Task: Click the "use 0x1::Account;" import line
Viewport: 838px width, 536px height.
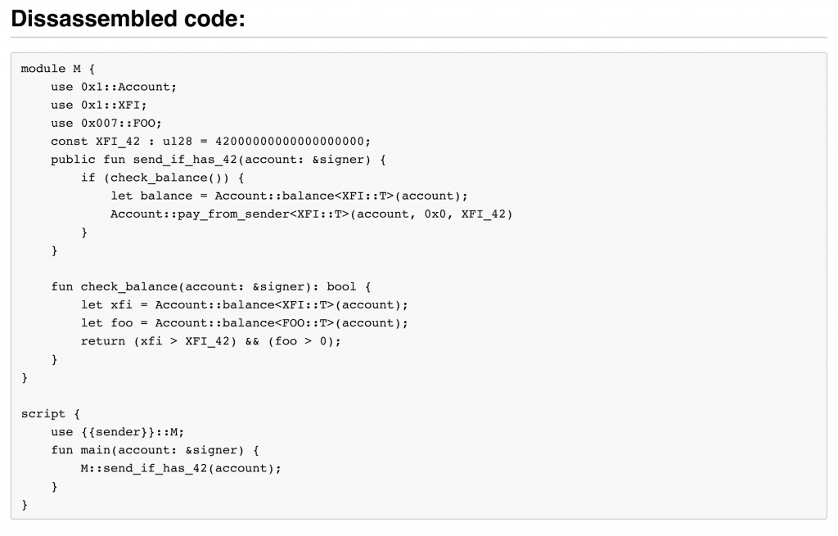Action: click(x=113, y=87)
